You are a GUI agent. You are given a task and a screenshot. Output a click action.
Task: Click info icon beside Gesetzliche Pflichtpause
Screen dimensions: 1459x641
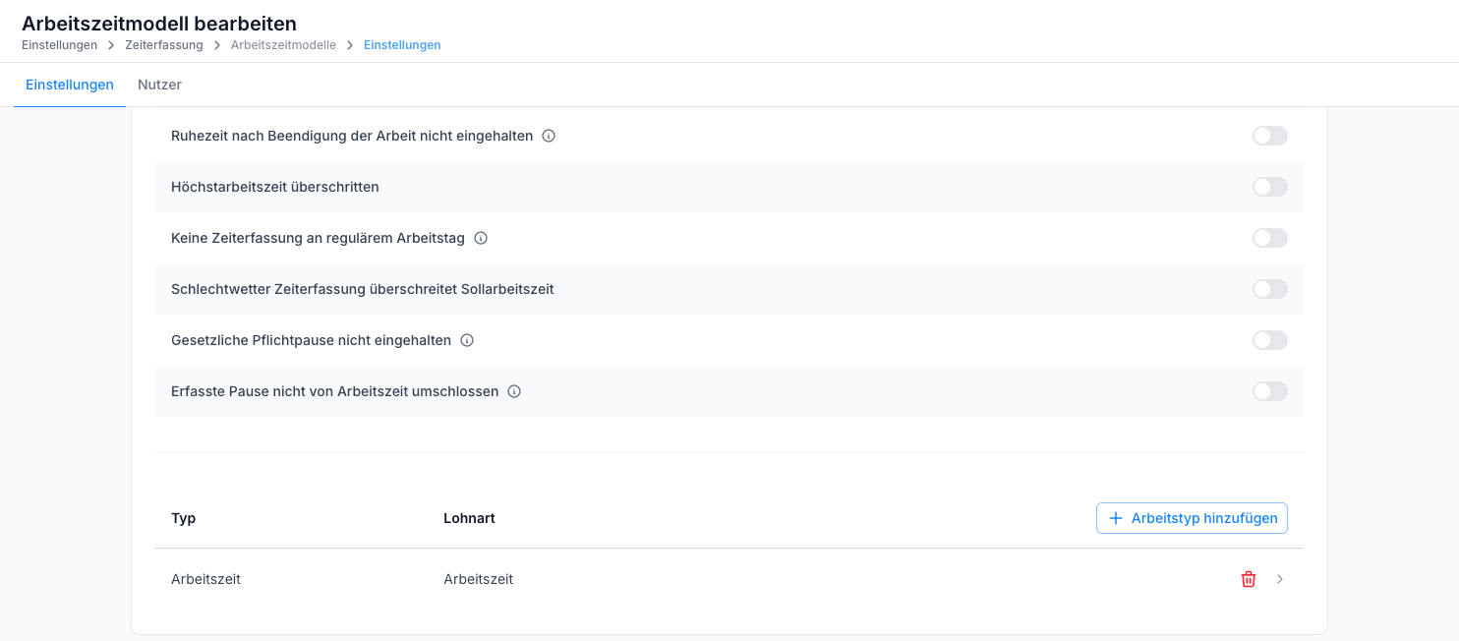[467, 340]
